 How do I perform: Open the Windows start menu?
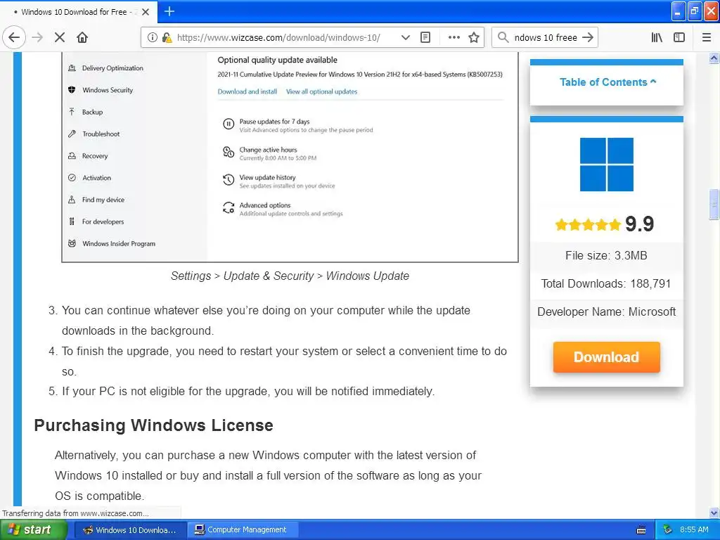coord(33,529)
